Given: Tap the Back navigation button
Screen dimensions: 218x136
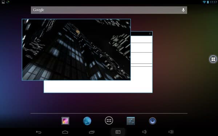Looking at the screenshot, I should click(39, 132).
